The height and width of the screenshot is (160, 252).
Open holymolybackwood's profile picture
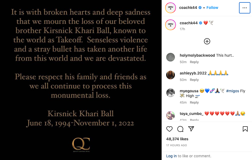coord(171,57)
